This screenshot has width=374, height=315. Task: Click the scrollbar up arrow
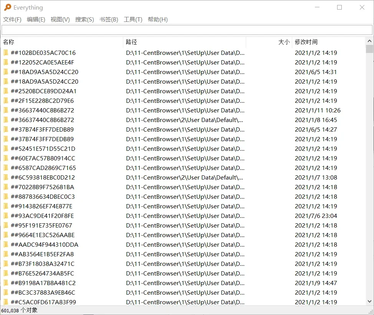click(x=370, y=40)
